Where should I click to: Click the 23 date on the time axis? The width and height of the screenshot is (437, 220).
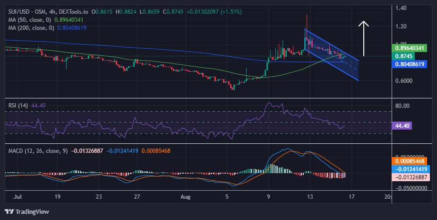(x=99, y=197)
